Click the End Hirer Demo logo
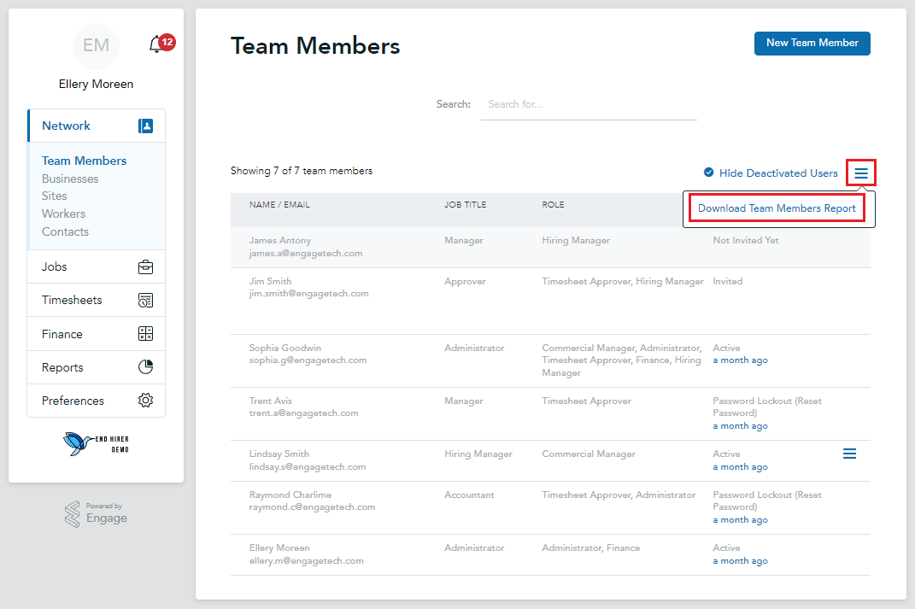 [x=96, y=444]
